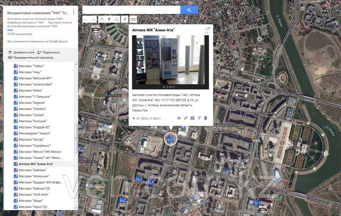Select Магазин "Ердара" ЖК entry in list

[x=38, y=182]
